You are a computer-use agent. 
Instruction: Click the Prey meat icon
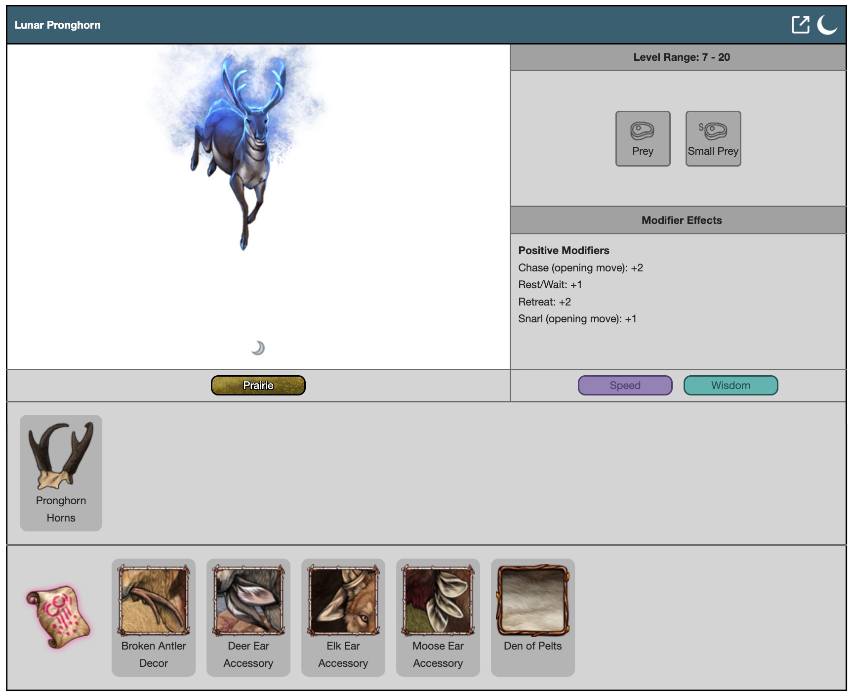point(642,138)
